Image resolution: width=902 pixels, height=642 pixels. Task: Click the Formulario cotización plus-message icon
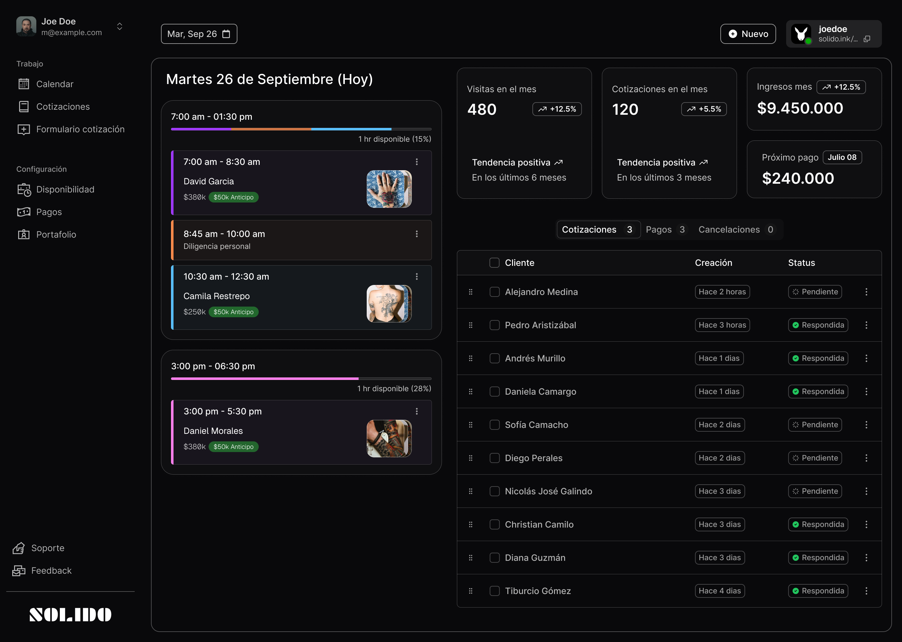coord(24,129)
